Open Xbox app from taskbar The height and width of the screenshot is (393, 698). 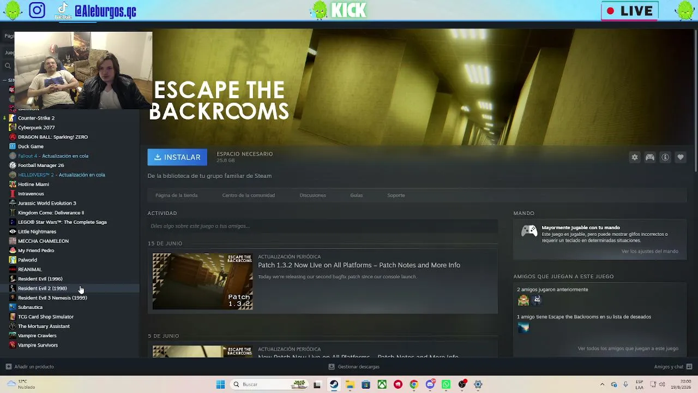[x=382, y=384]
